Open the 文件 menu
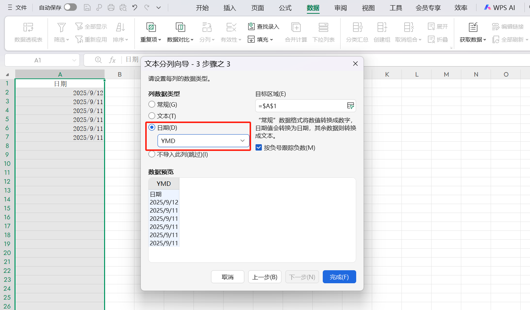The width and height of the screenshot is (530, 310). point(20,7)
